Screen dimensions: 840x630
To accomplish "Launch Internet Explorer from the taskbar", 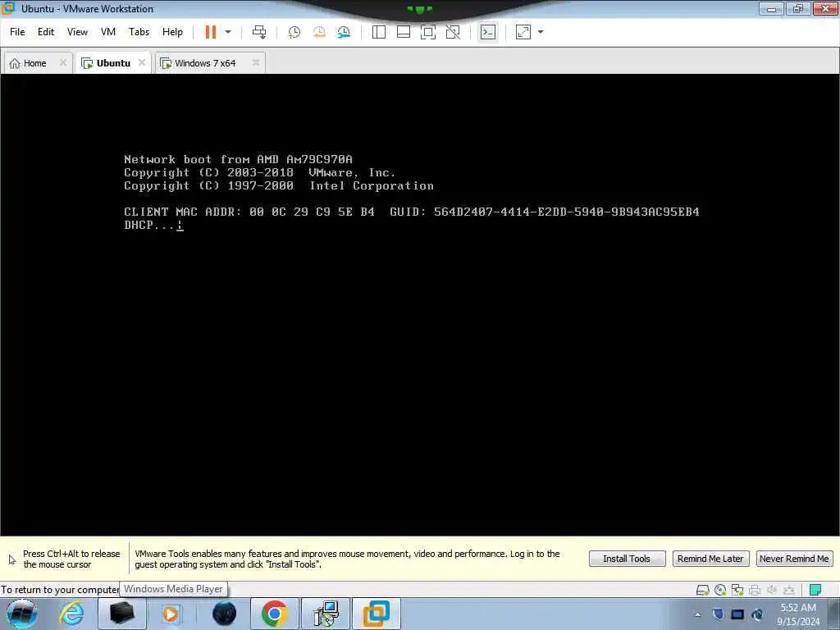I will 72,614.
